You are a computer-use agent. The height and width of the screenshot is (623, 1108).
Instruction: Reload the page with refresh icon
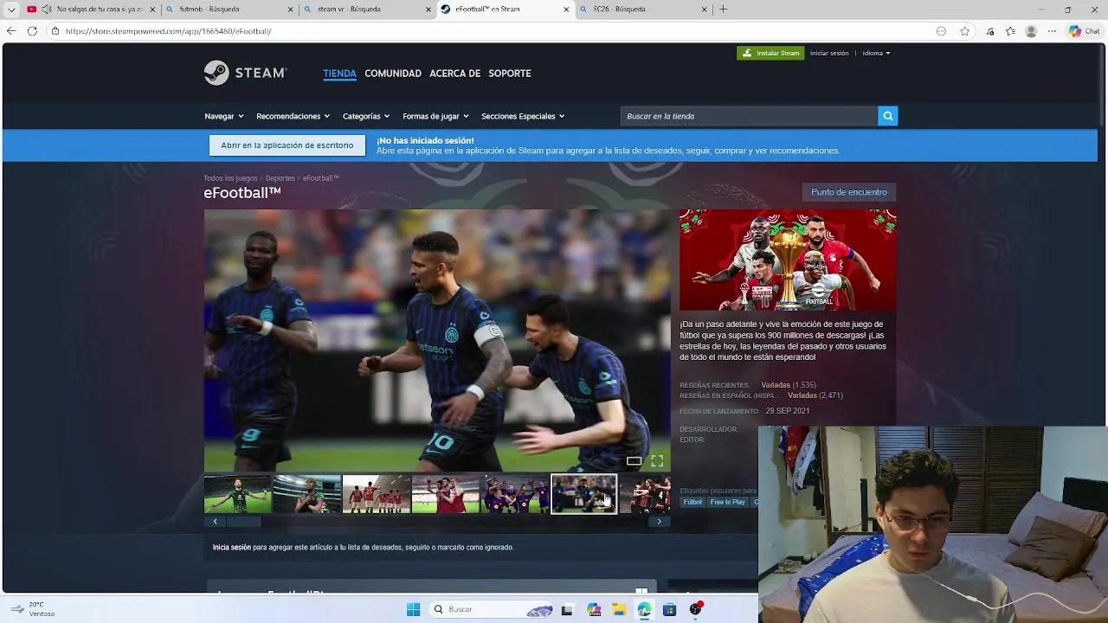point(32,31)
